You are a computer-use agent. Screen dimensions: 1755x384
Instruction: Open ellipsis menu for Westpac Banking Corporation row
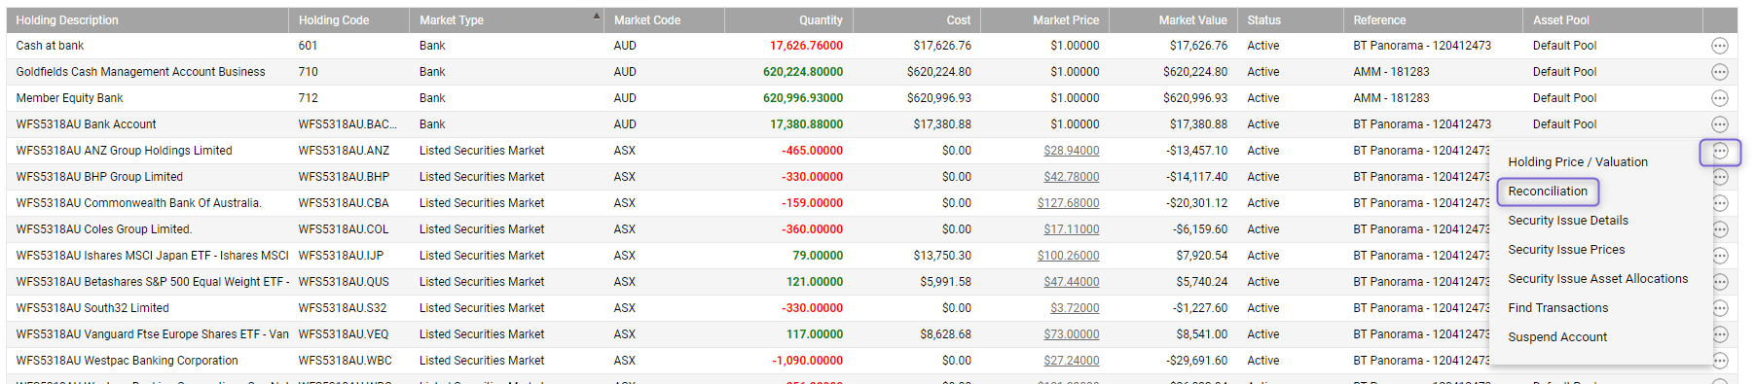click(x=1720, y=361)
